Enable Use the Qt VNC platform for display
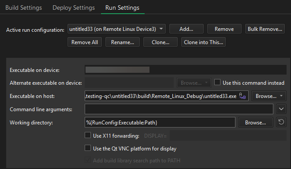The image size is (291, 169). (x=88, y=148)
